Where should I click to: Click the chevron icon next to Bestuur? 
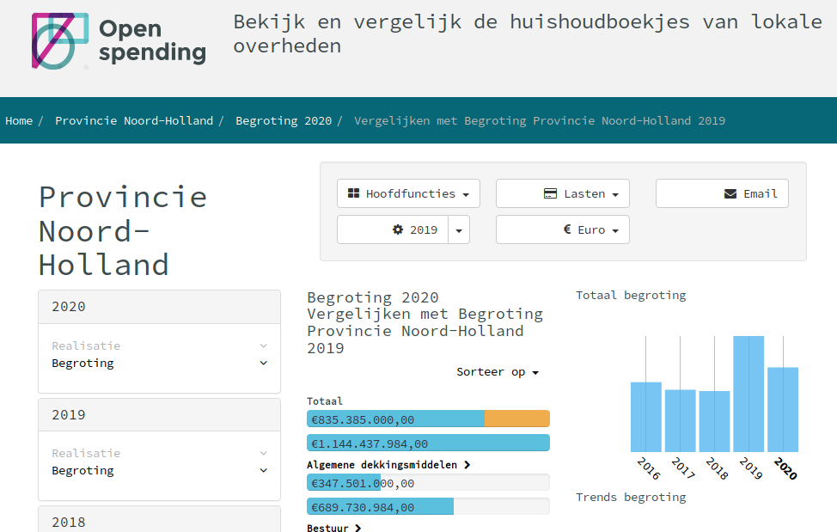[x=358, y=529]
